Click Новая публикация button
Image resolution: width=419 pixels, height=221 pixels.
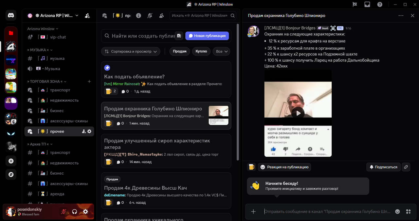[x=207, y=36]
